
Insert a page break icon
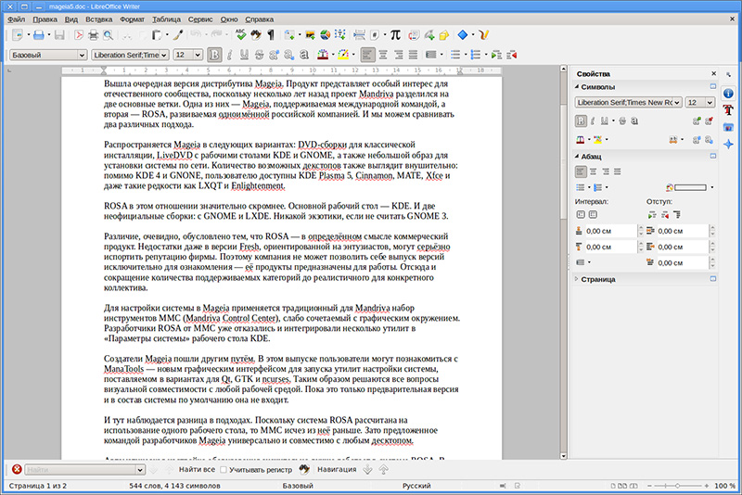359,35
